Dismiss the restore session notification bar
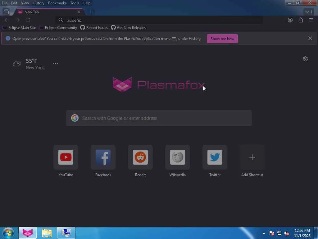This screenshot has height=239, width=318. click(310, 38)
